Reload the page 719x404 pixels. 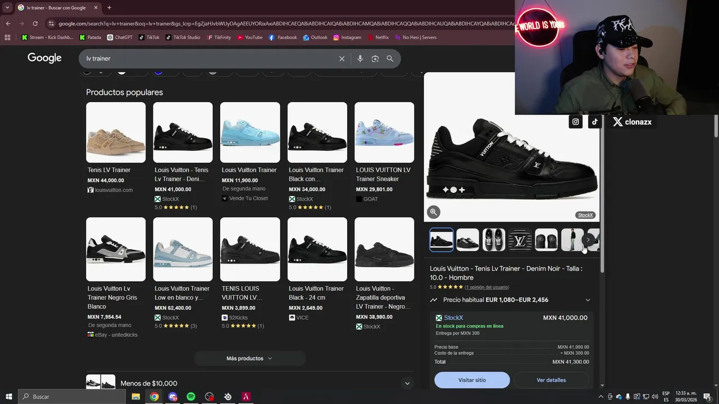pyautogui.click(x=35, y=24)
